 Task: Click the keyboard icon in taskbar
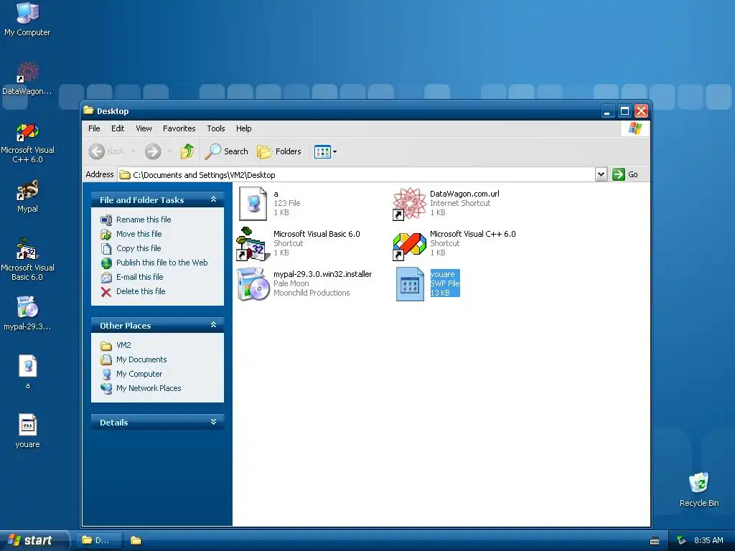pyautogui.click(x=655, y=541)
